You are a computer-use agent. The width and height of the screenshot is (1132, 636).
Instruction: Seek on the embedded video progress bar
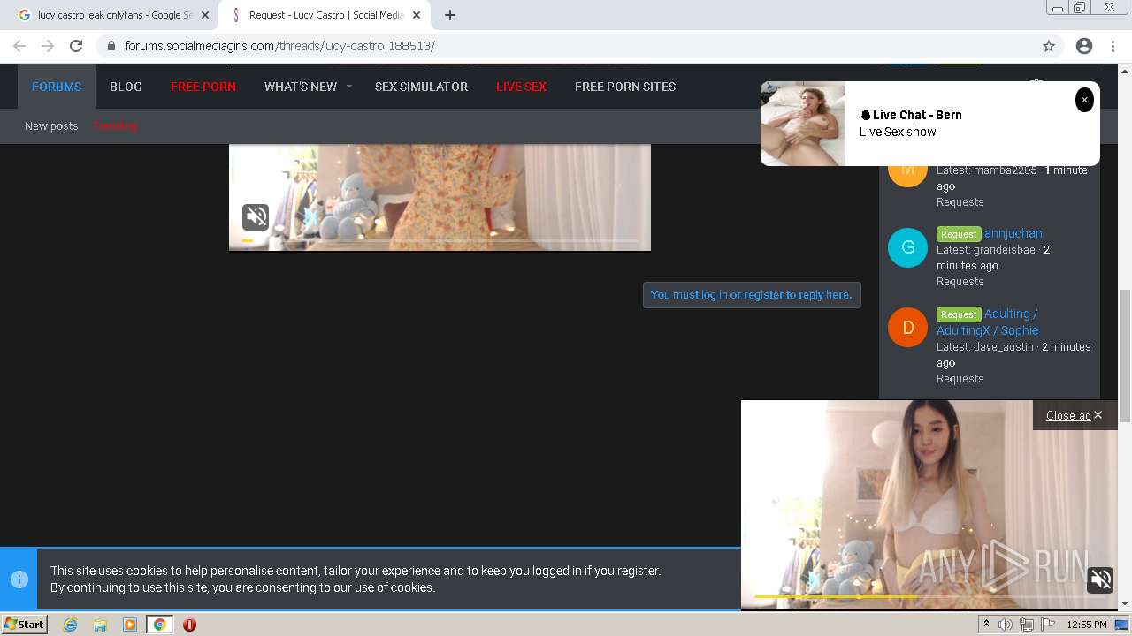tap(440, 240)
